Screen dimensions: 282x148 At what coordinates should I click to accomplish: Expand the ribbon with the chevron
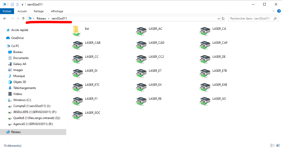[273, 11]
